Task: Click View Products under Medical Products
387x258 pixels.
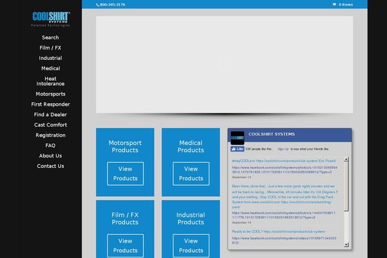Action: pyautogui.click(x=191, y=174)
